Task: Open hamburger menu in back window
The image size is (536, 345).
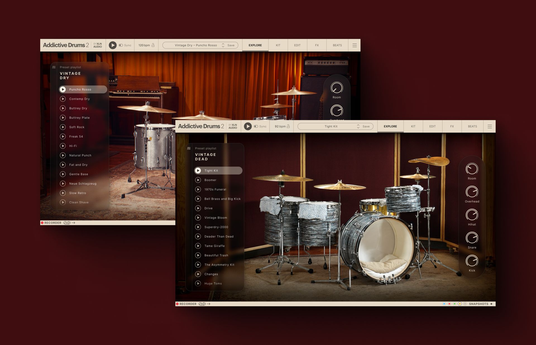Action: point(355,45)
